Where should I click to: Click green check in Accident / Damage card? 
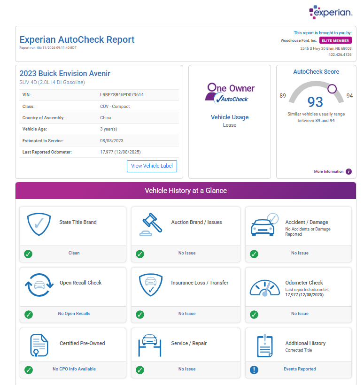pos(254,254)
